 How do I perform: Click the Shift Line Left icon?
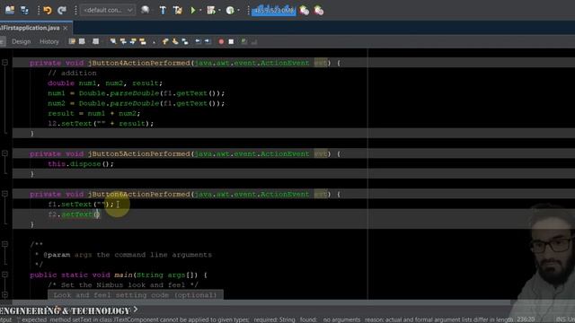pyautogui.click(x=198, y=42)
